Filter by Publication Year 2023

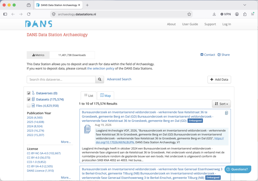(x=36, y=131)
